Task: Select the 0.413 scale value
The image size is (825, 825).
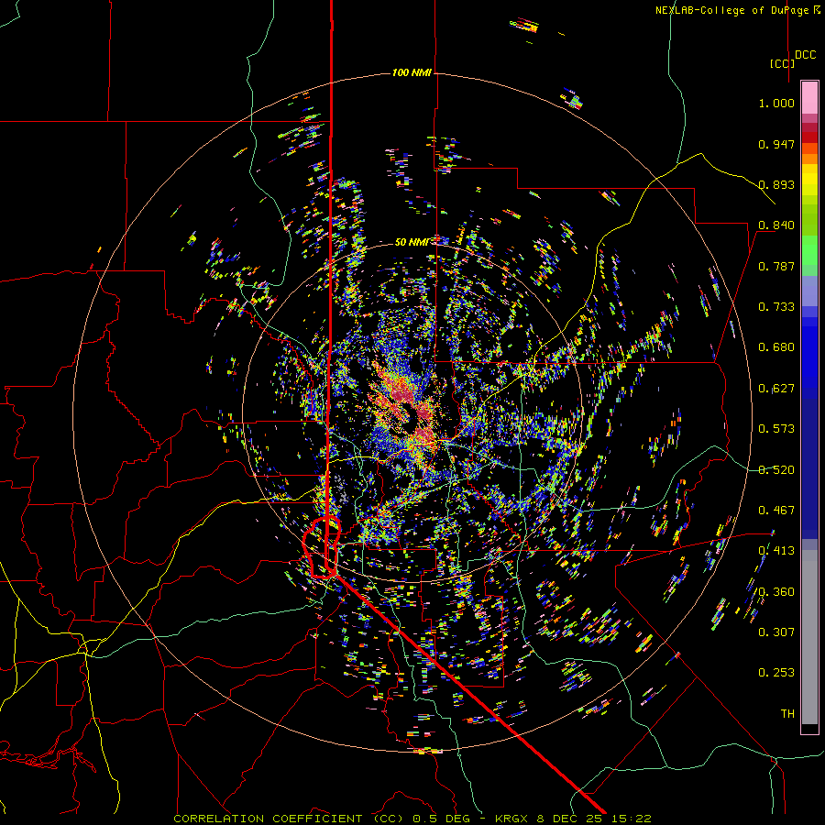Action: click(x=776, y=551)
